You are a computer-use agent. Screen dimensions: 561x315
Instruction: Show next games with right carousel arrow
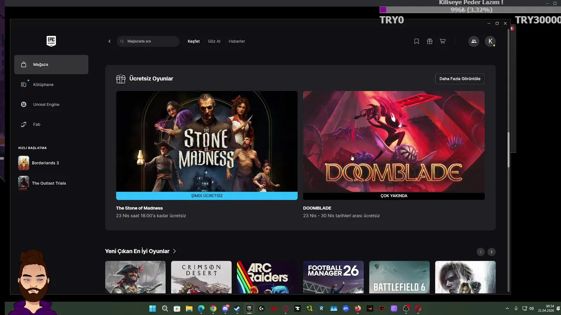point(492,252)
